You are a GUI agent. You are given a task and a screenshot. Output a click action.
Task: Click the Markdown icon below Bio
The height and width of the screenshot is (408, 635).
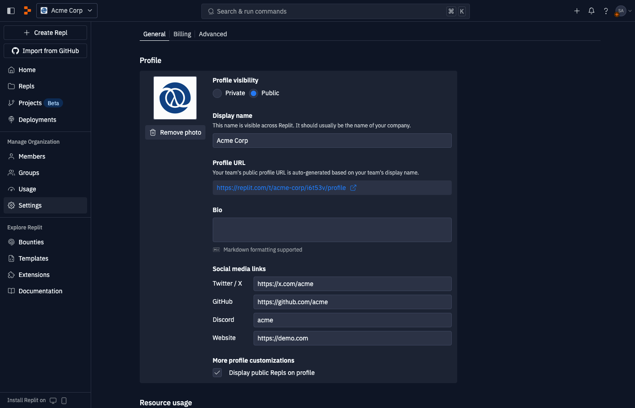[x=216, y=250]
